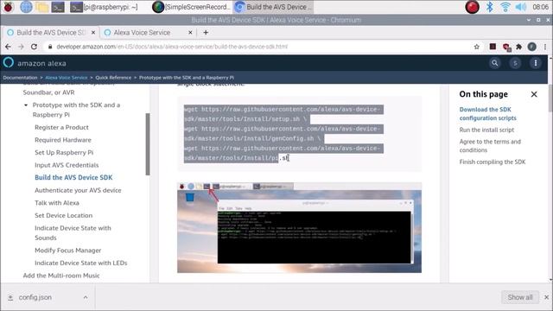Open Indicate Device State with LEDs

click(x=80, y=263)
